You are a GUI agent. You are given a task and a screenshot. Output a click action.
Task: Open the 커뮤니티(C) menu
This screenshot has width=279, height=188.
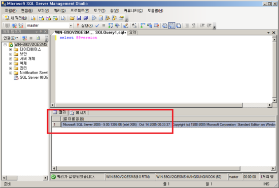click(x=133, y=11)
